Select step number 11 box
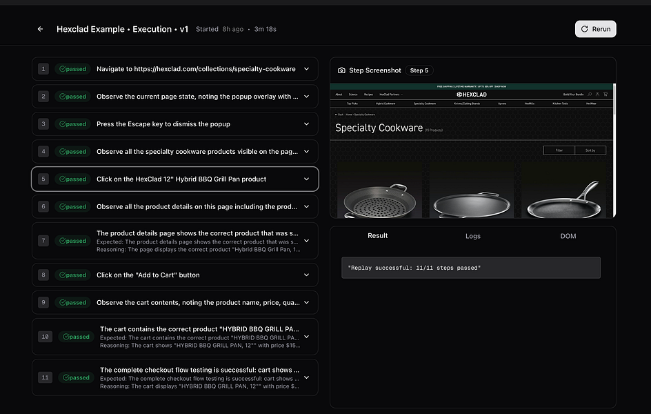Viewport: 651px width, 414px height. (x=45, y=377)
